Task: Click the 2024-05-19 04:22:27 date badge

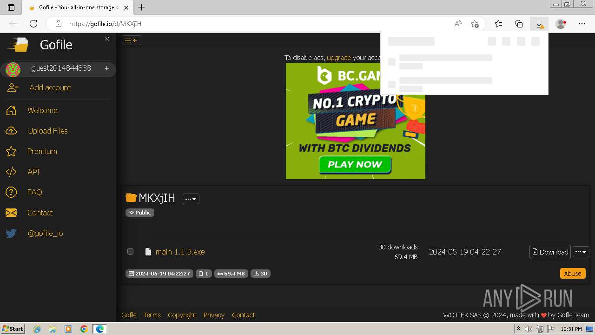Action: tap(159, 274)
